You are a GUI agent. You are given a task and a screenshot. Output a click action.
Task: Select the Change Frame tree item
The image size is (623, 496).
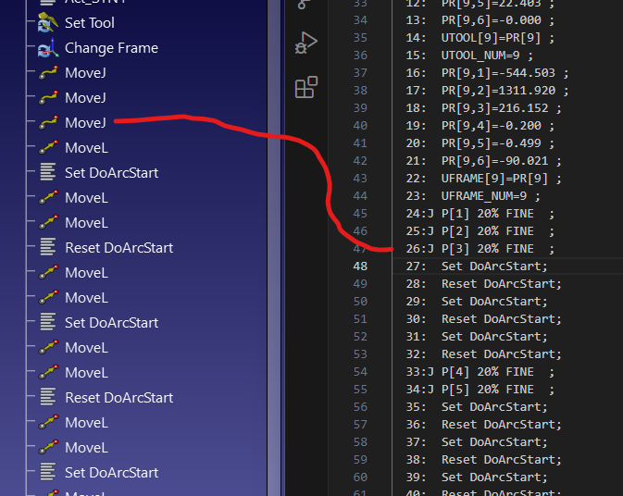click(x=111, y=48)
